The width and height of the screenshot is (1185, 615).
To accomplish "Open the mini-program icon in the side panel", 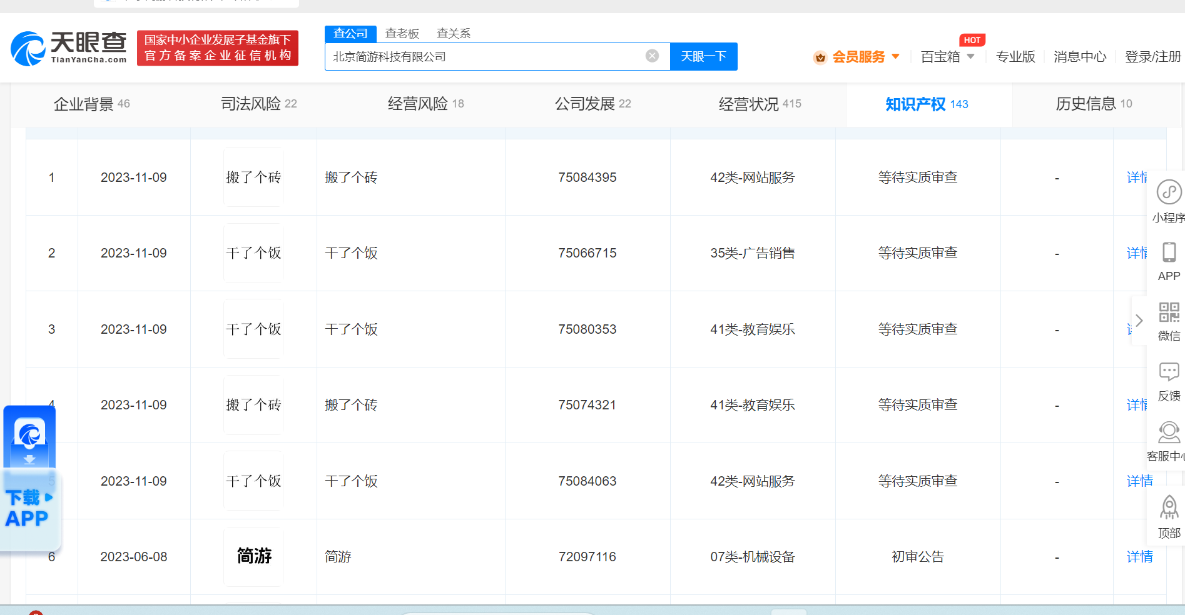I will click(1169, 192).
